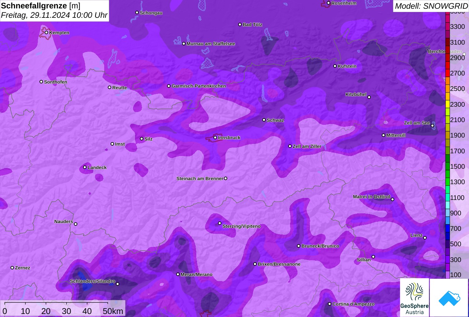Click the Imst location dot
469x317 pixels.
pyautogui.click(x=112, y=144)
